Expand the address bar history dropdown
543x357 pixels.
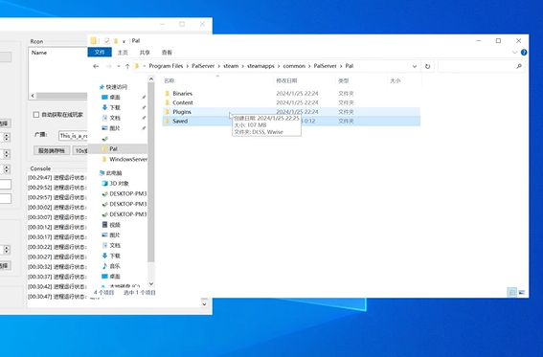pos(414,66)
